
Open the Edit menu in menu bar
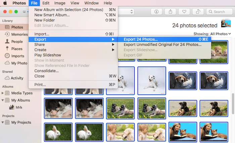pyautogui.click(x=46, y=3)
